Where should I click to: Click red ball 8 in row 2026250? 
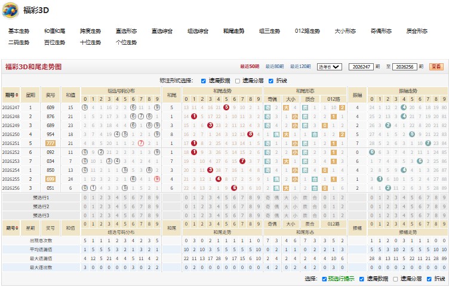tap(250, 134)
